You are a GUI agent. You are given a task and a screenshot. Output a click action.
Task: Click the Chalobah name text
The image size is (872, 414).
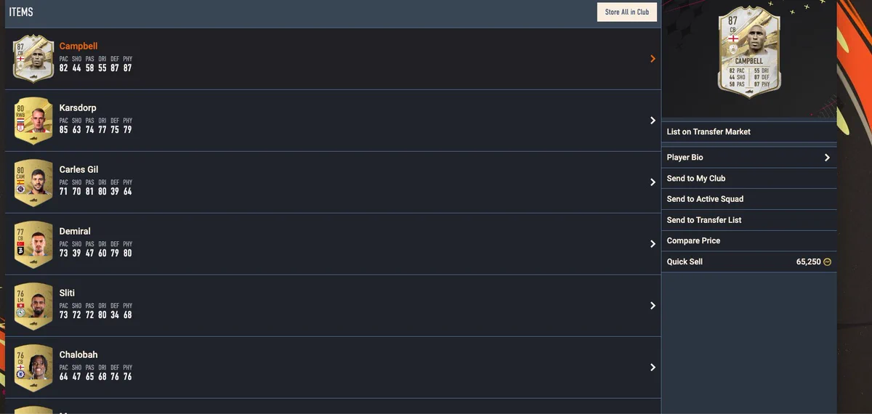[x=78, y=355]
